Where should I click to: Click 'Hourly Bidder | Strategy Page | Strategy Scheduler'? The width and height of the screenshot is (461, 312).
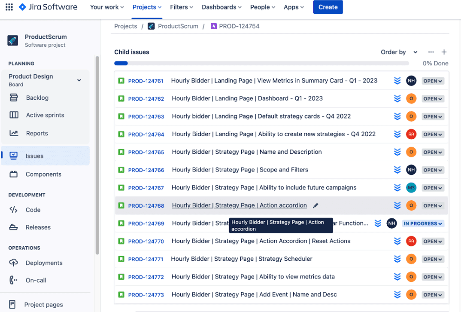[241, 259]
